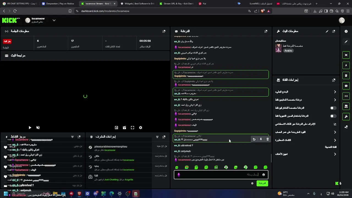This screenshot has width=352, height=198.
Task: Open locameow channel switcher dropdown
Action: [54, 20]
